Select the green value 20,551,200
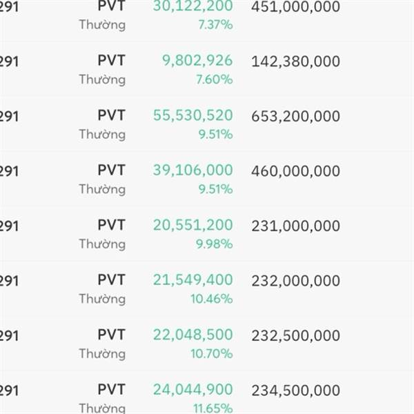Viewport: 414px width, 414px height. [x=193, y=225]
